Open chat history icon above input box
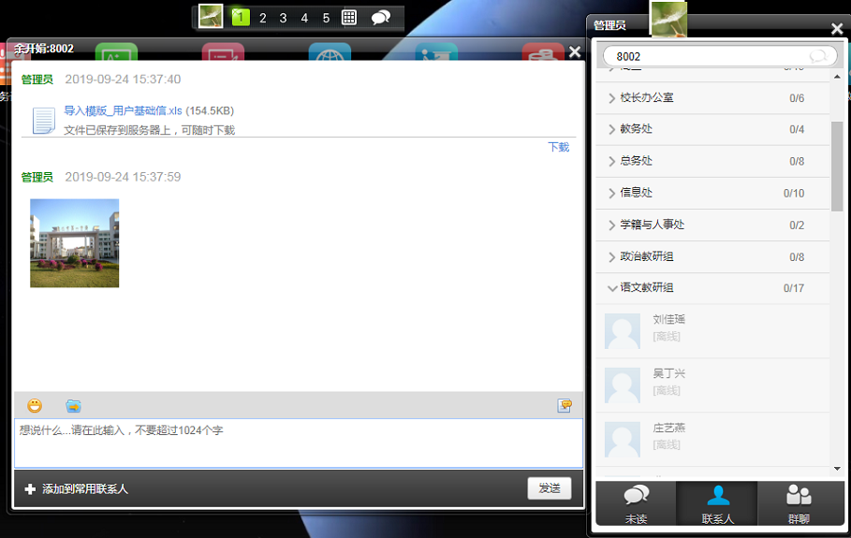 565,405
